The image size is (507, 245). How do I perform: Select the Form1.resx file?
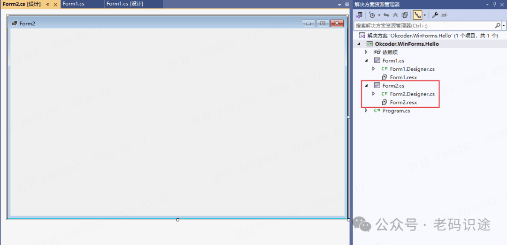click(403, 77)
